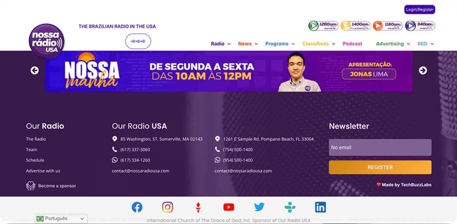Open the News nav menu
The image size is (457, 224).
[x=245, y=44]
